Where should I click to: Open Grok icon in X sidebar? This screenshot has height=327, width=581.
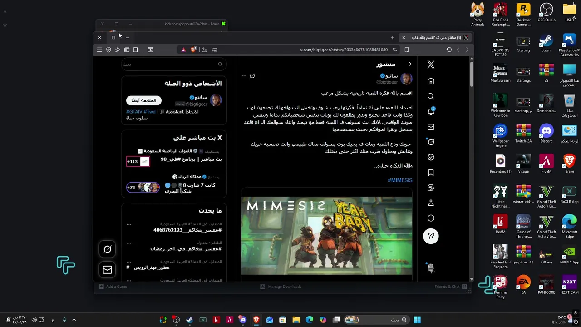[431, 142]
